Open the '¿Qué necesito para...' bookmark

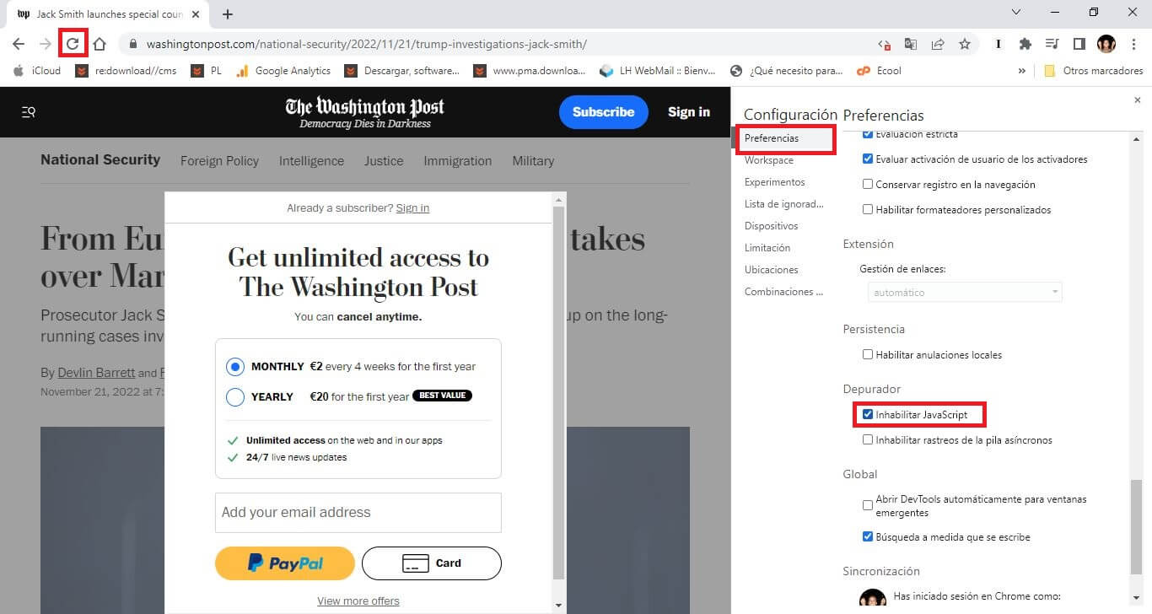point(786,71)
